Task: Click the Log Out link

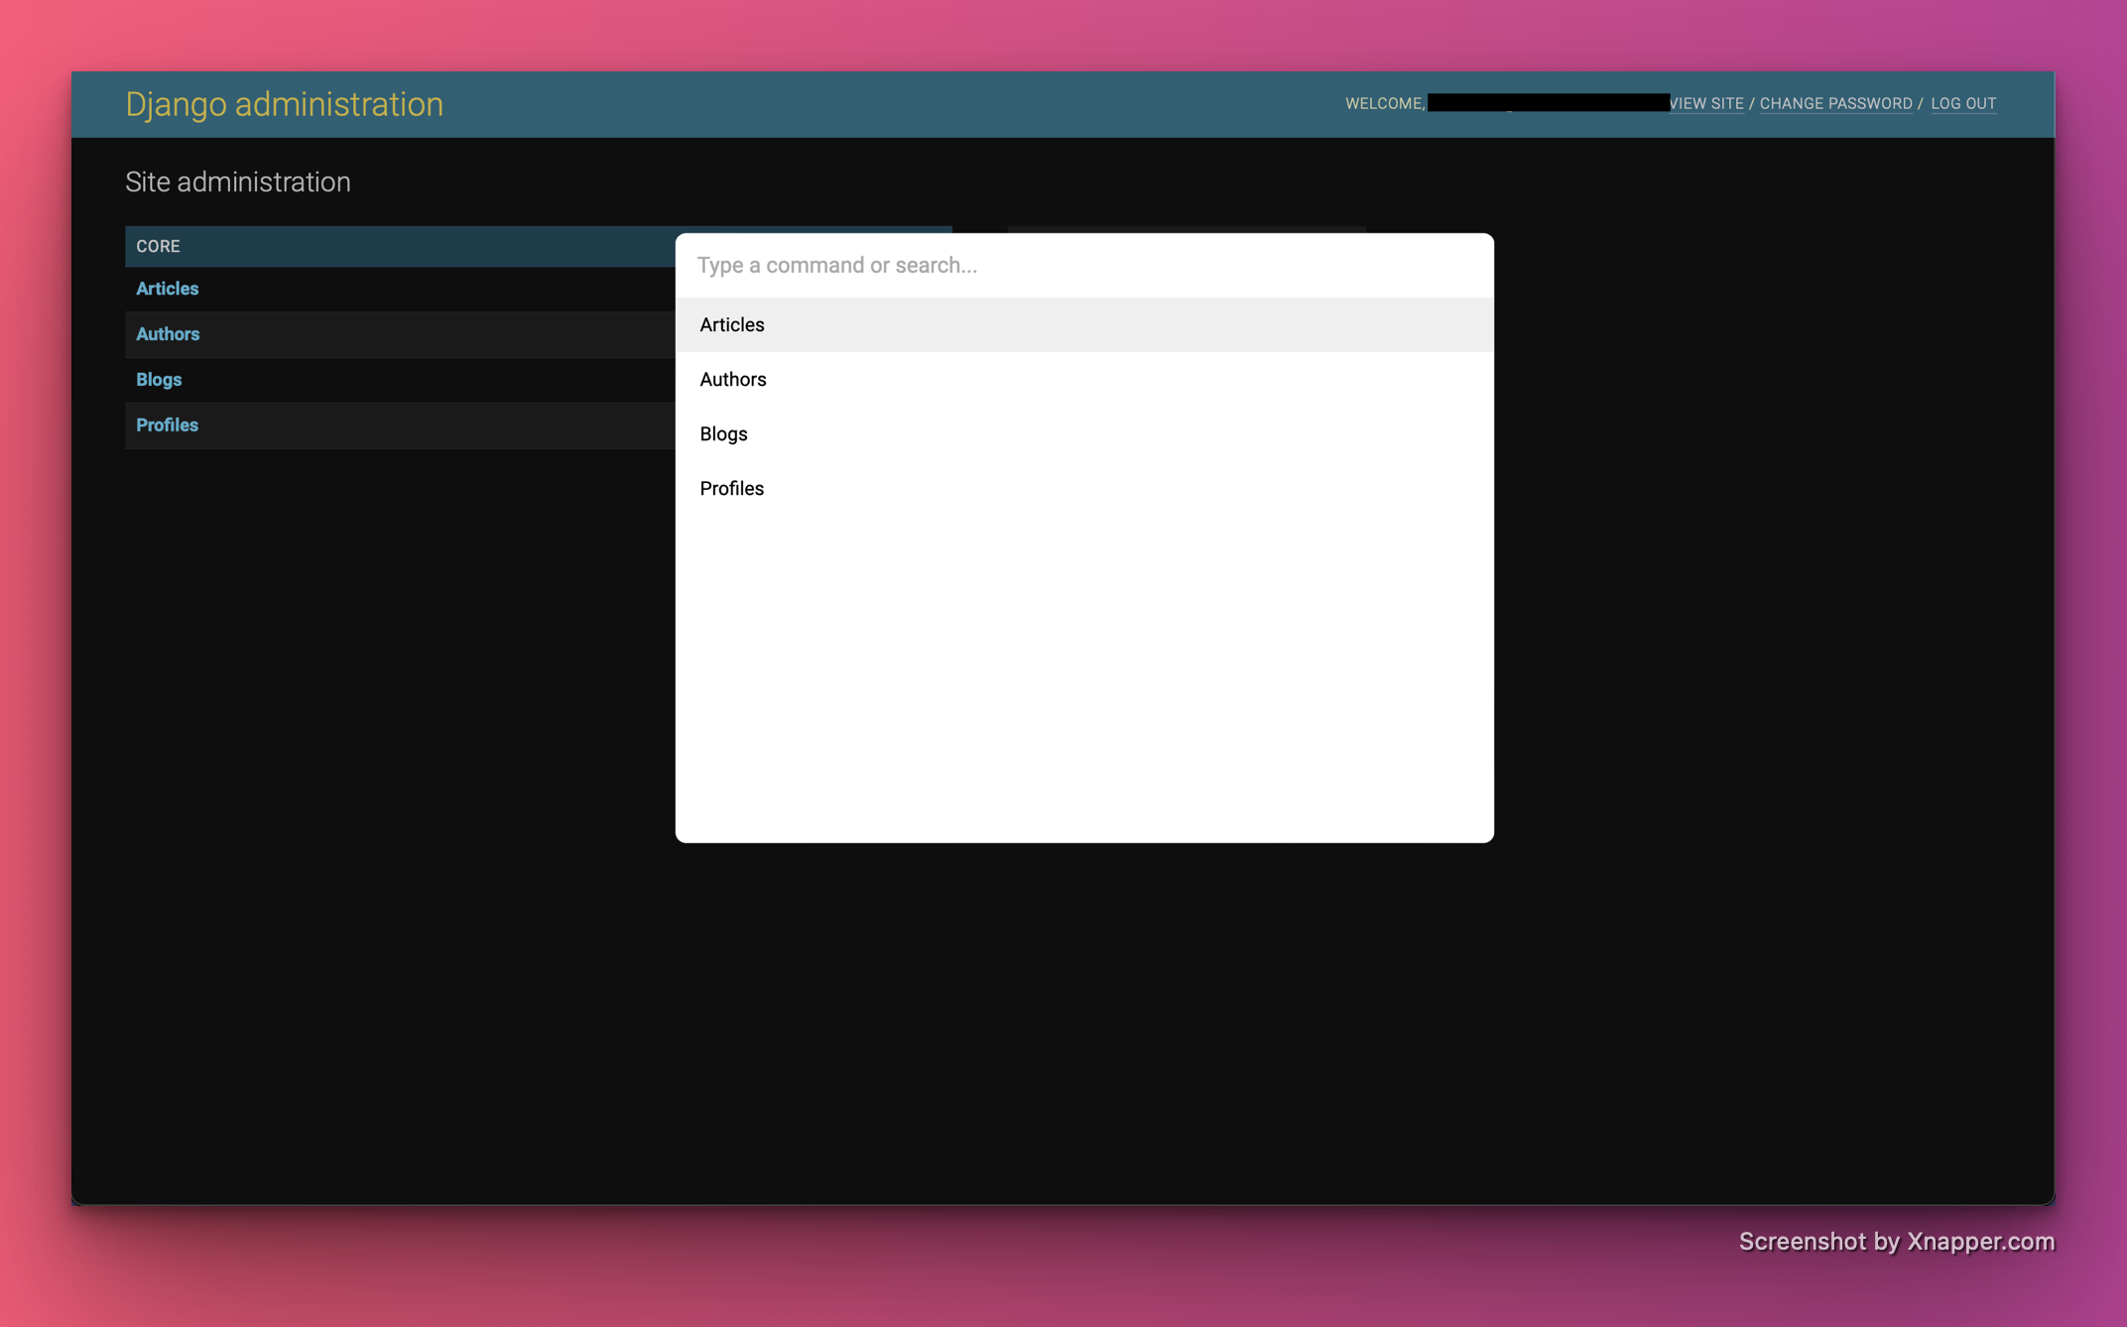Action: coord(1963,103)
